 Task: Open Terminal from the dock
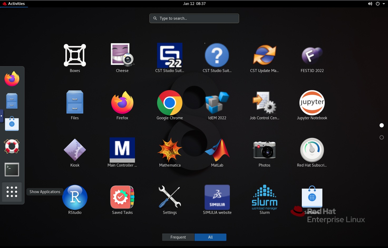pos(12,169)
